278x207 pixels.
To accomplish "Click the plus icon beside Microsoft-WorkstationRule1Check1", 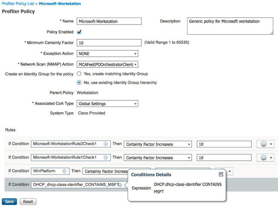I will pos(105,157).
